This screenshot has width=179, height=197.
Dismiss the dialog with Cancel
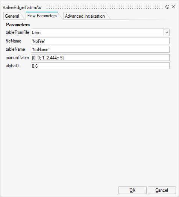pyautogui.click(x=162, y=190)
